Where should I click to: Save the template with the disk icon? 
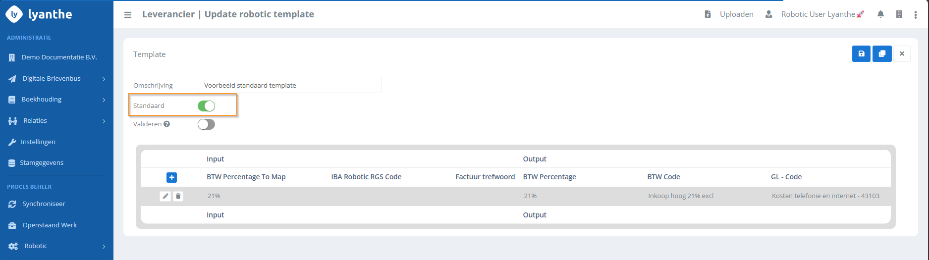(x=861, y=54)
